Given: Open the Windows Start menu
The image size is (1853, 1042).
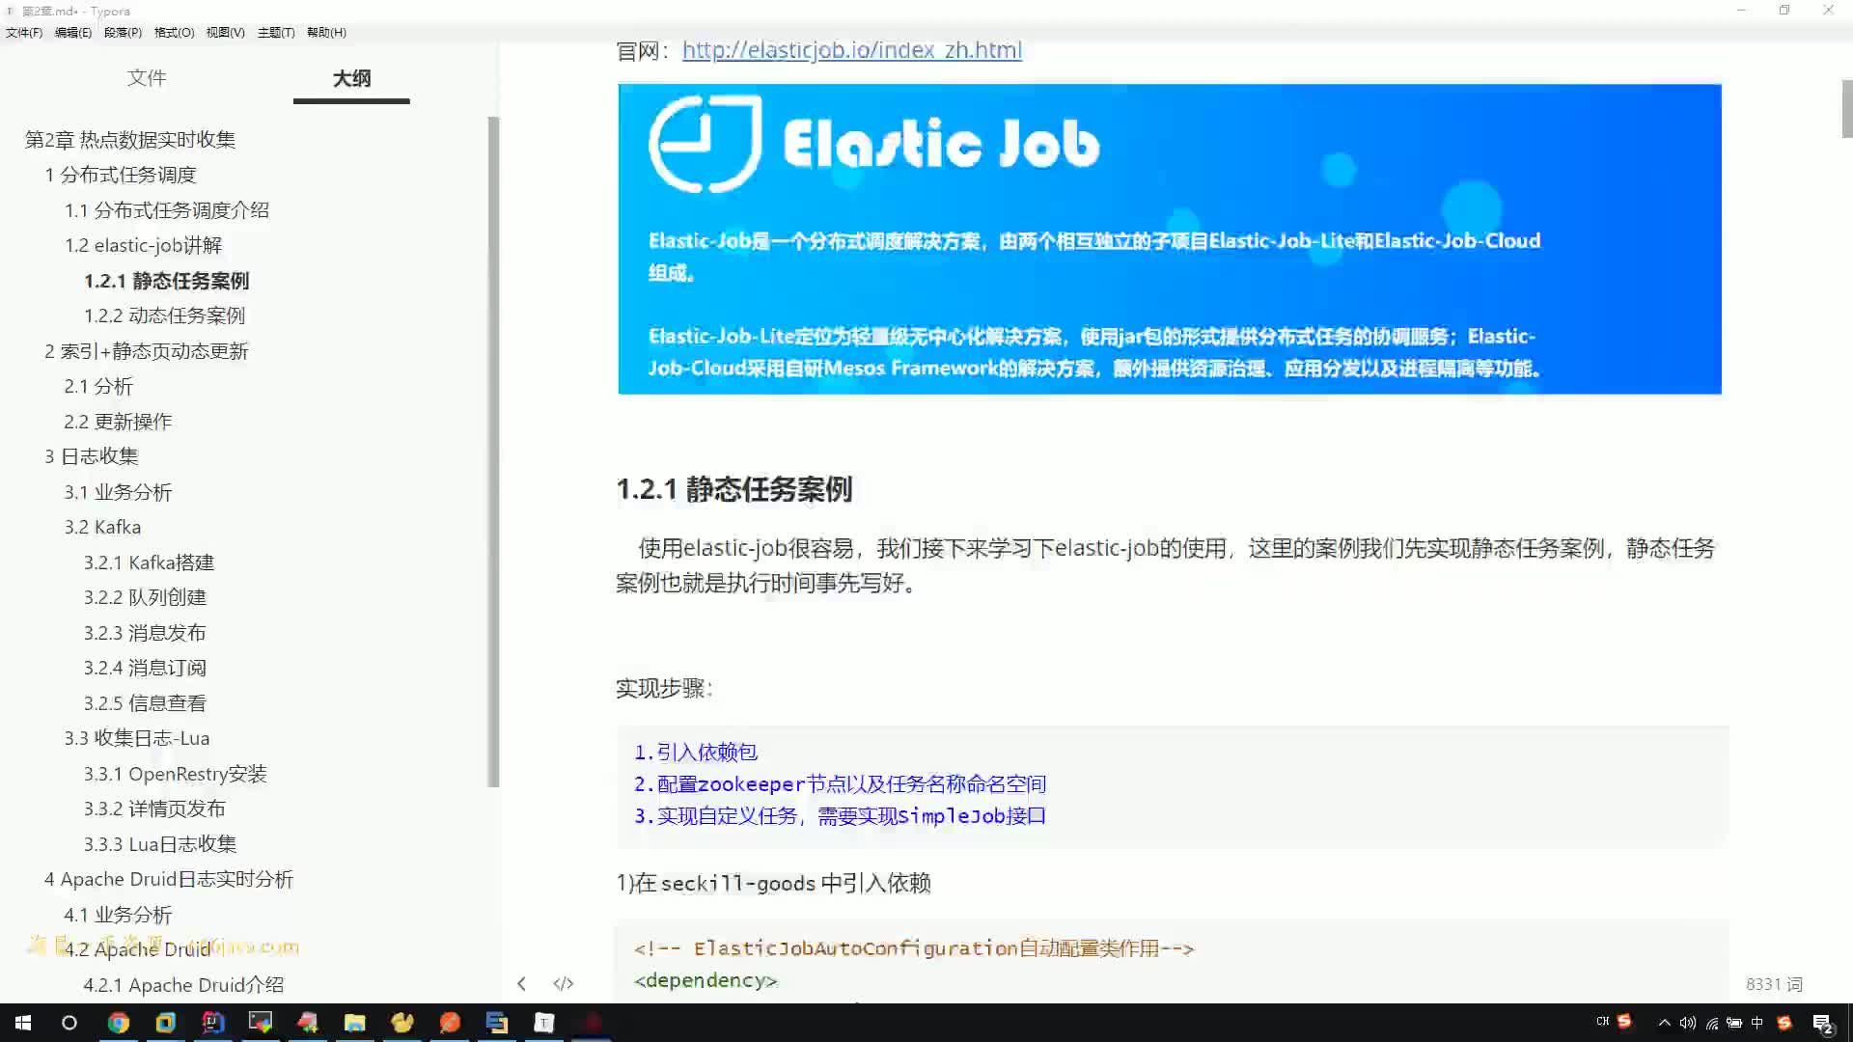Looking at the screenshot, I should pos(23,1023).
